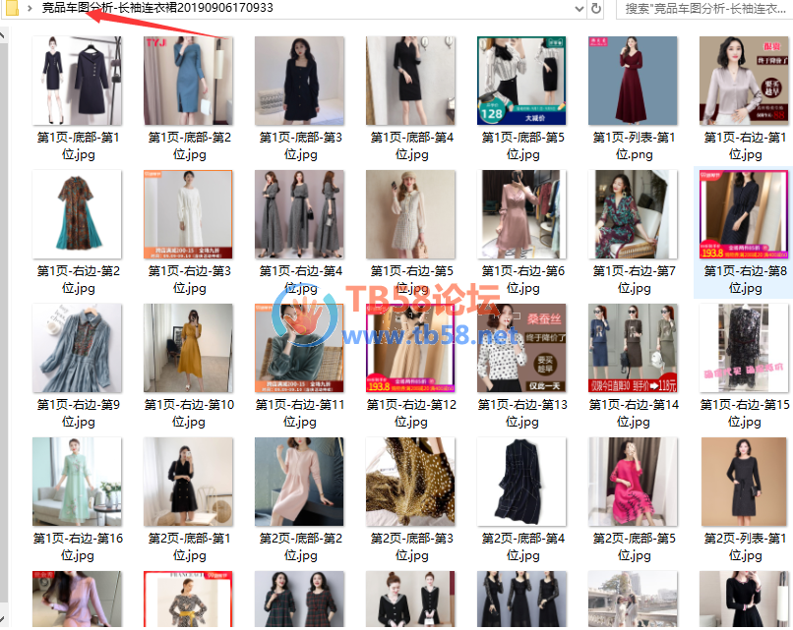The image size is (793, 630).
Task: Open the address bar history dropdown
Action: click(579, 8)
